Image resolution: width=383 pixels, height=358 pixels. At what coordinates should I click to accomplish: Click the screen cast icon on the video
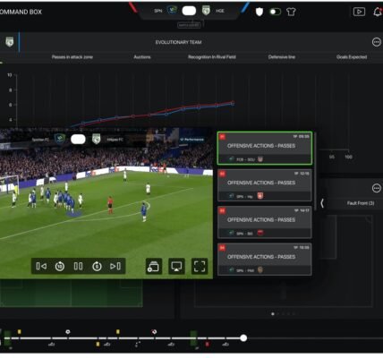coord(176,266)
